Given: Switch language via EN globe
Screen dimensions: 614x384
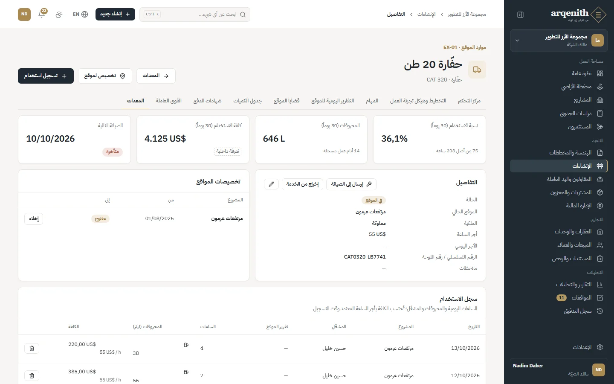Looking at the screenshot, I should (x=80, y=14).
